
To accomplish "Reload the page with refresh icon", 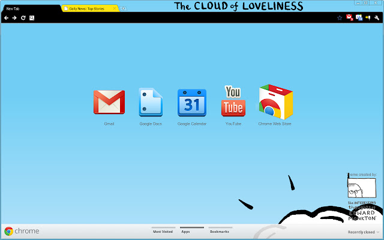I will pos(23,18).
